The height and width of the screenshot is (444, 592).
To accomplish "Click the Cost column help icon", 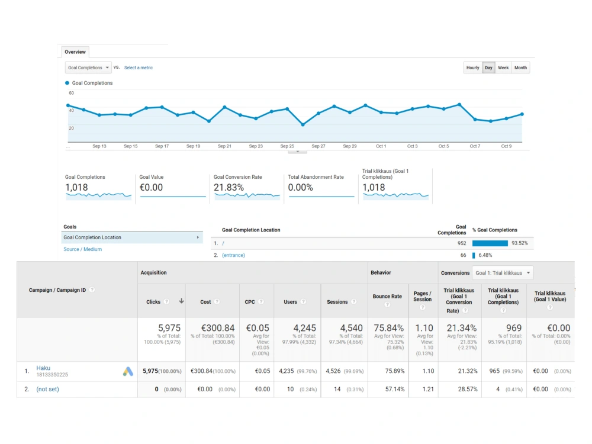I will pyautogui.click(x=217, y=302).
